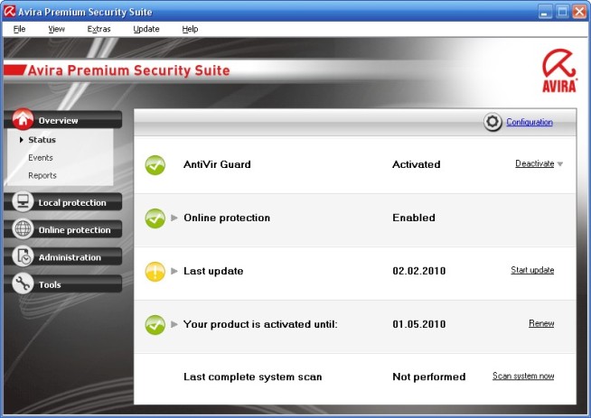
Task: Click the yellow Last update warning icon
Action: click(155, 271)
